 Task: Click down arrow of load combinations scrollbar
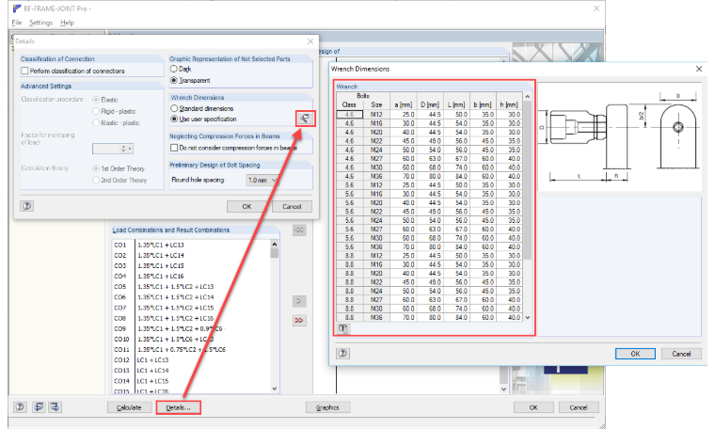tap(275, 389)
